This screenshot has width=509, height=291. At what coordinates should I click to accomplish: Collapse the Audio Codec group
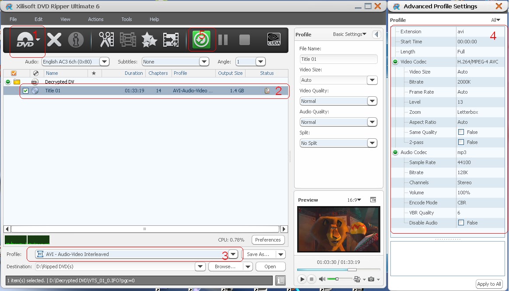click(x=395, y=152)
